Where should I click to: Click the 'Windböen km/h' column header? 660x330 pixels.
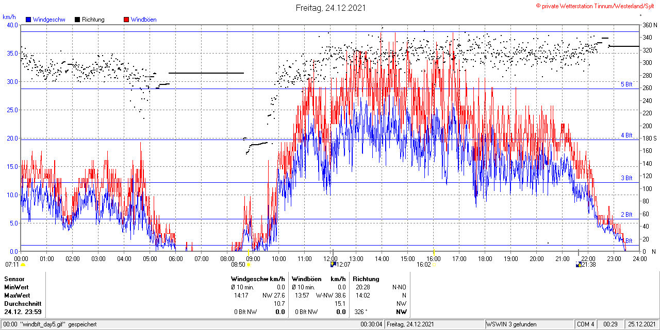coord(319,279)
